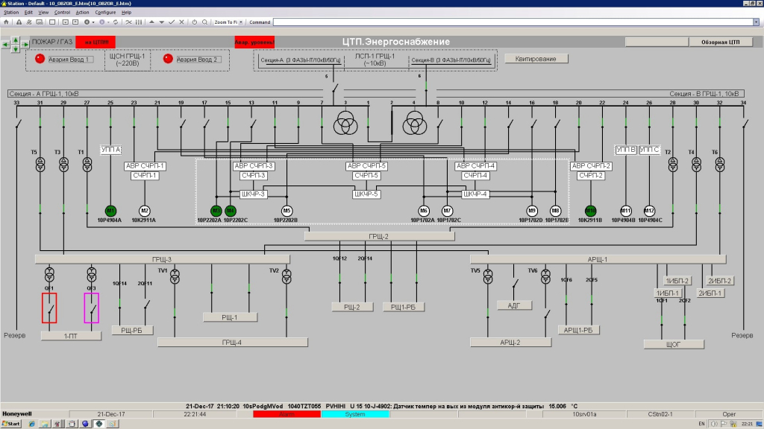Click the red на ЦТП!!! alarm box
Image resolution: width=764 pixels, height=429 pixels.
[95, 42]
